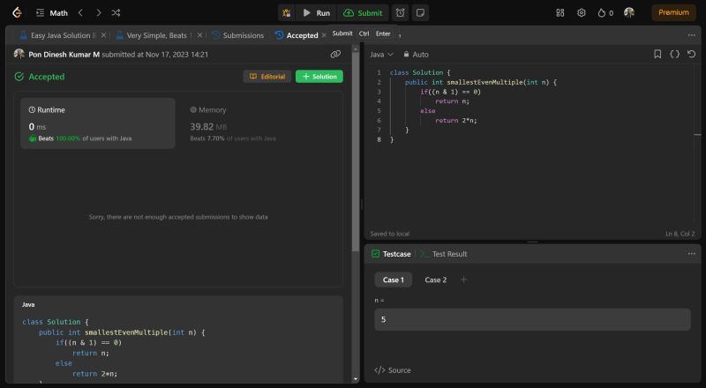Click the debugger icon beside Run
This screenshot has width=706, height=388.
click(286, 13)
